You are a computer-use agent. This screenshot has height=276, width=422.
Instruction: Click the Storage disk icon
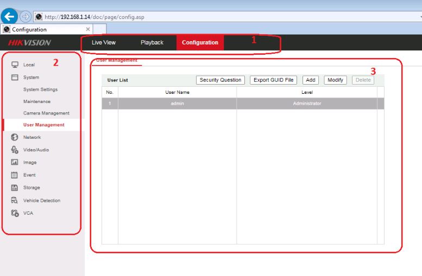click(x=15, y=188)
